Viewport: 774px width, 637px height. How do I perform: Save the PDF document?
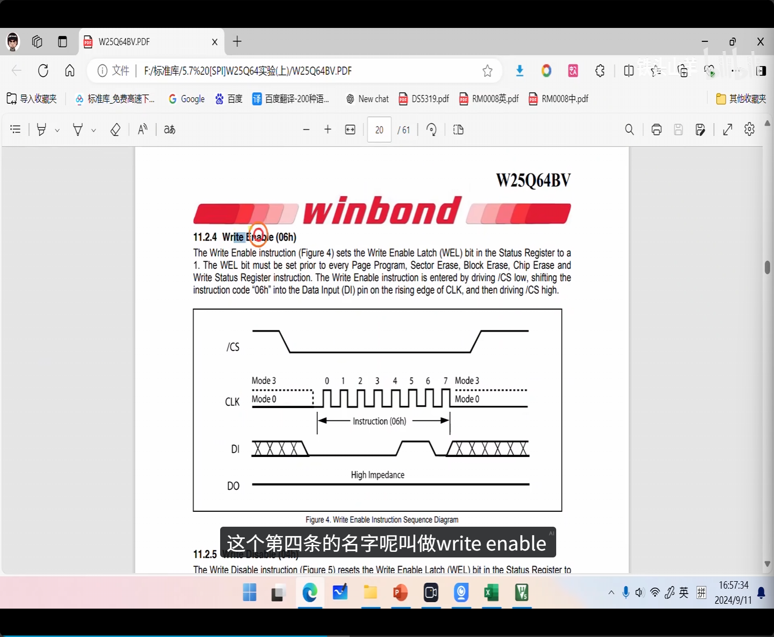pos(679,129)
